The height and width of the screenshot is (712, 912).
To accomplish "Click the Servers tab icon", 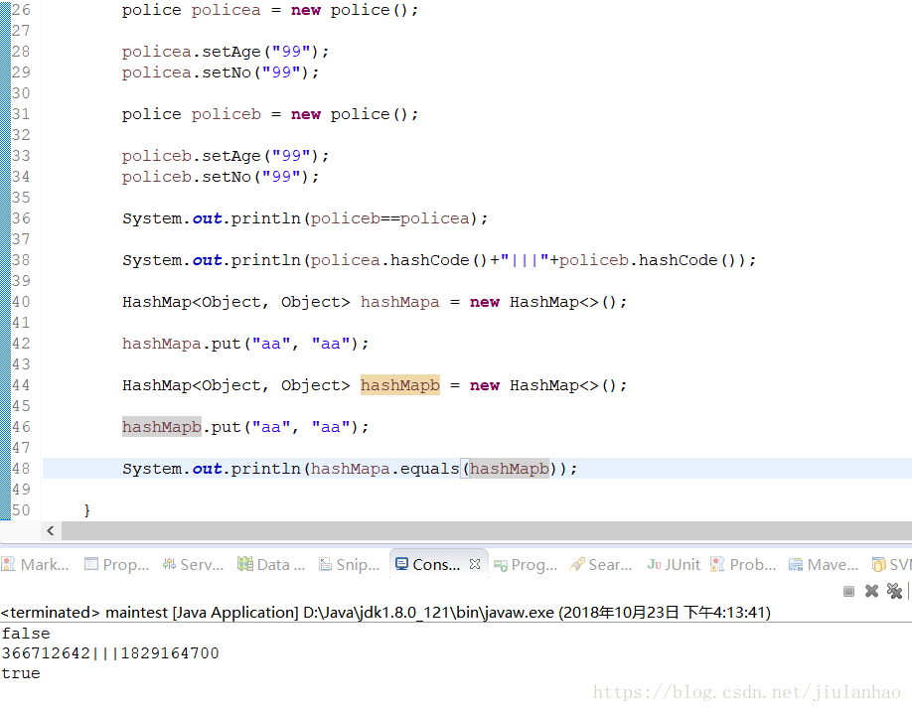I will 169,564.
